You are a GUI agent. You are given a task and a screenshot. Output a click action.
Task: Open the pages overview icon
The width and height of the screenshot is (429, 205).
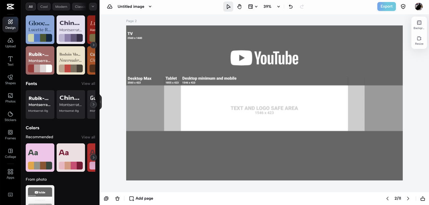click(423, 198)
